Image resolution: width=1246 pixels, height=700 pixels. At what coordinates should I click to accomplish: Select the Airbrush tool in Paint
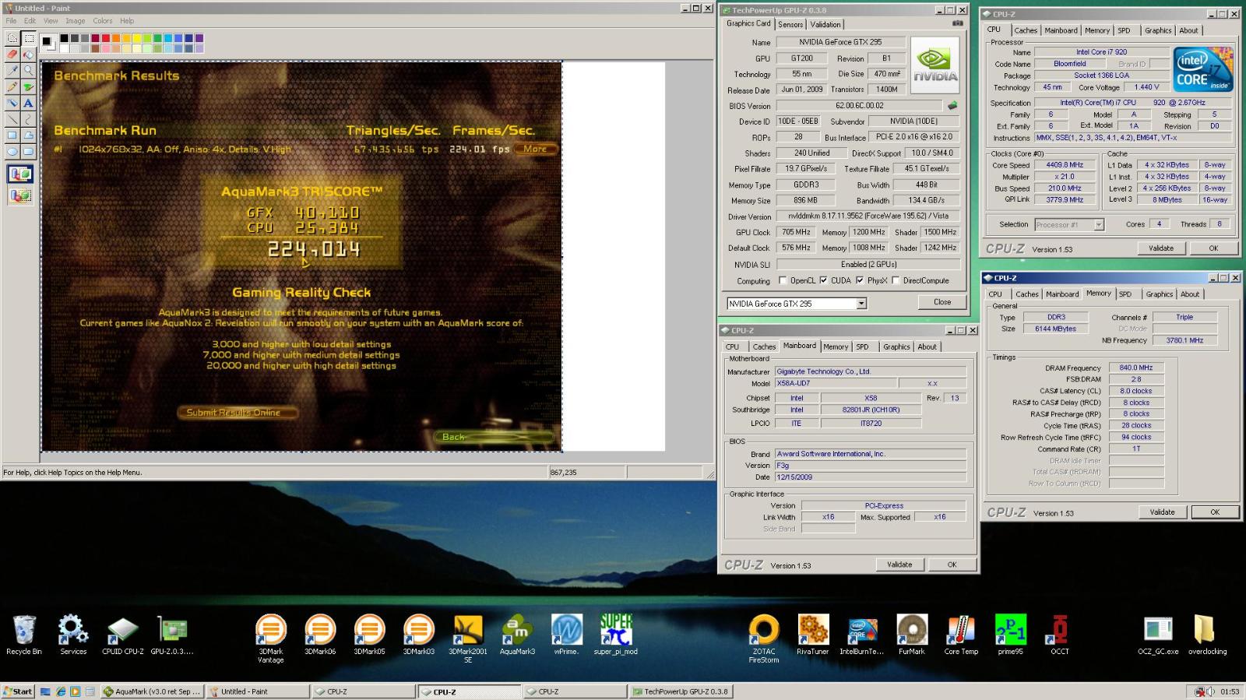point(12,103)
